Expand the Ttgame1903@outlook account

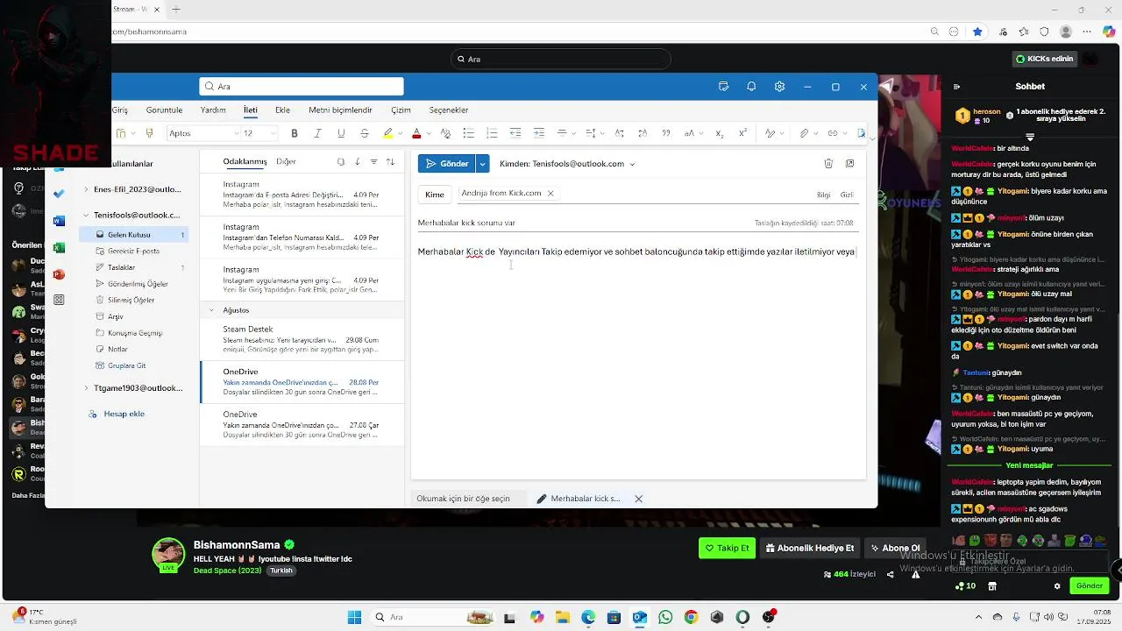[86, 387]
